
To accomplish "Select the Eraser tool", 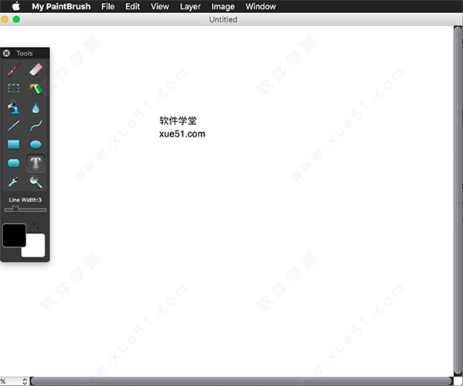I will (36, 69).
